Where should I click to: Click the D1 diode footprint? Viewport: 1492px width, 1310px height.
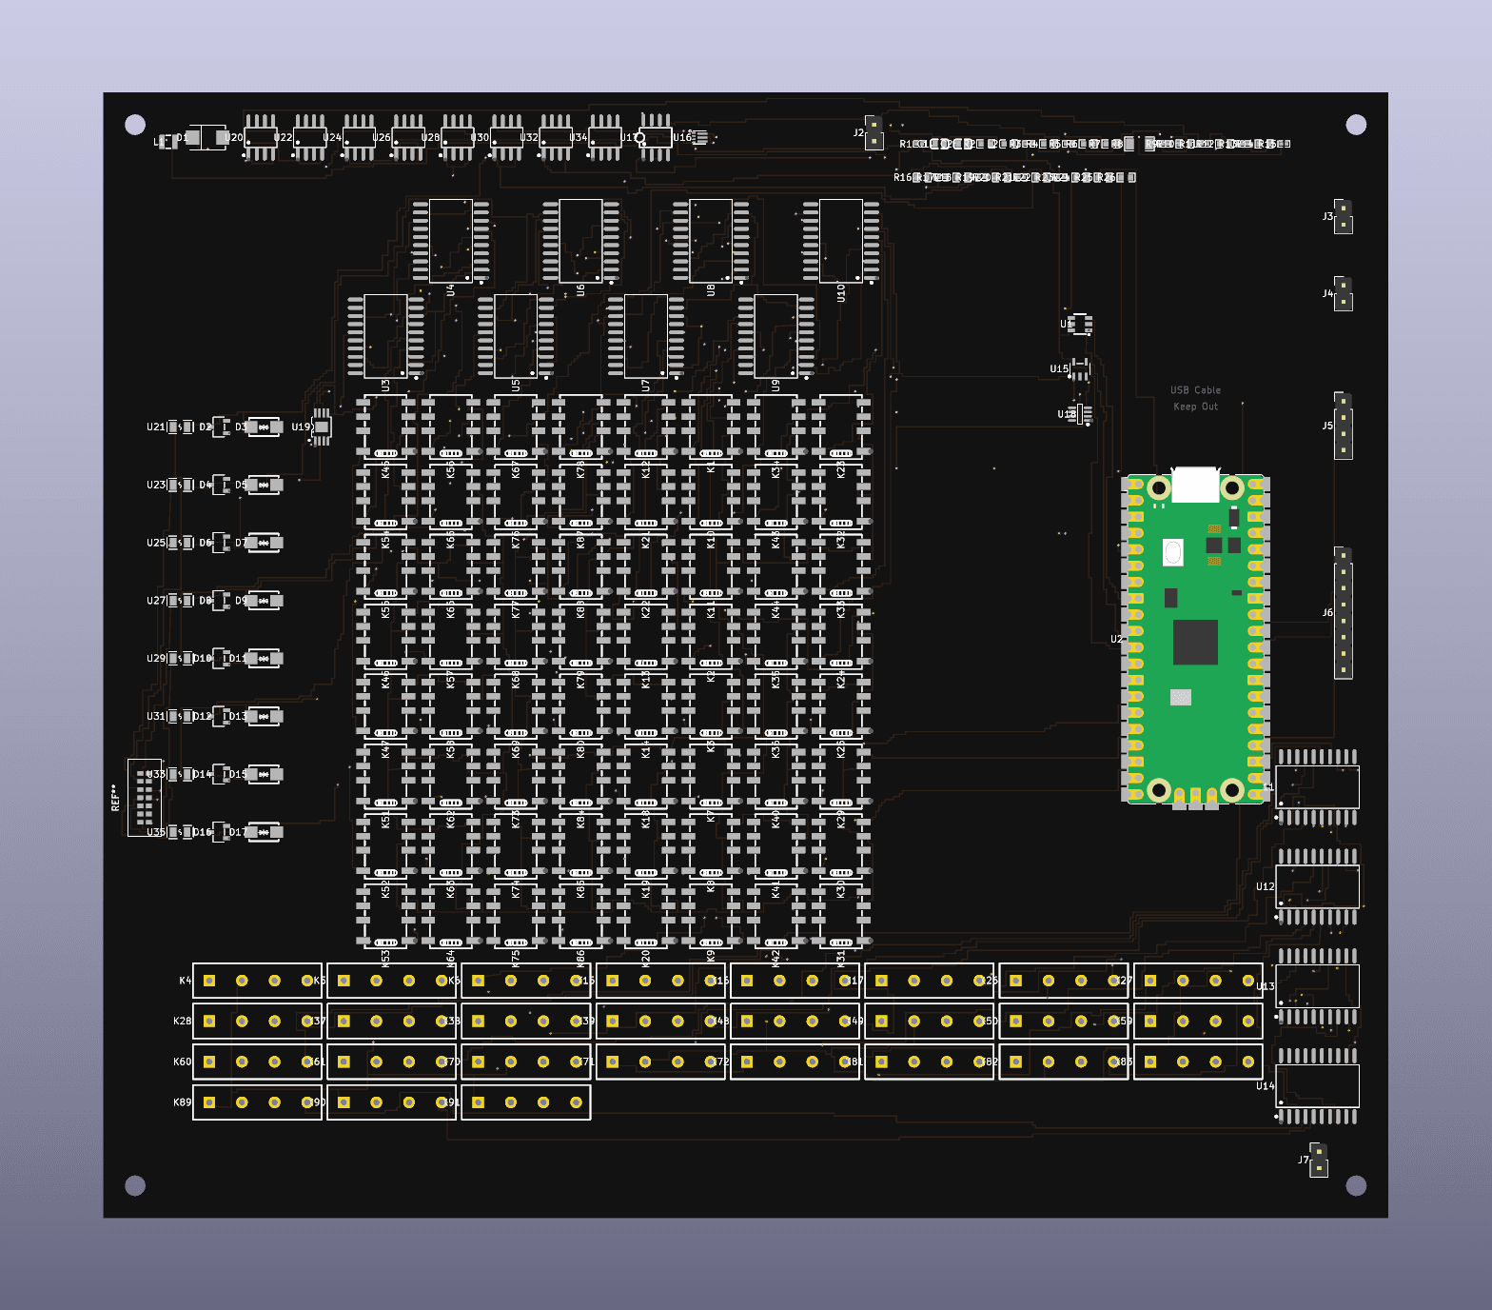tap(206, 138)
